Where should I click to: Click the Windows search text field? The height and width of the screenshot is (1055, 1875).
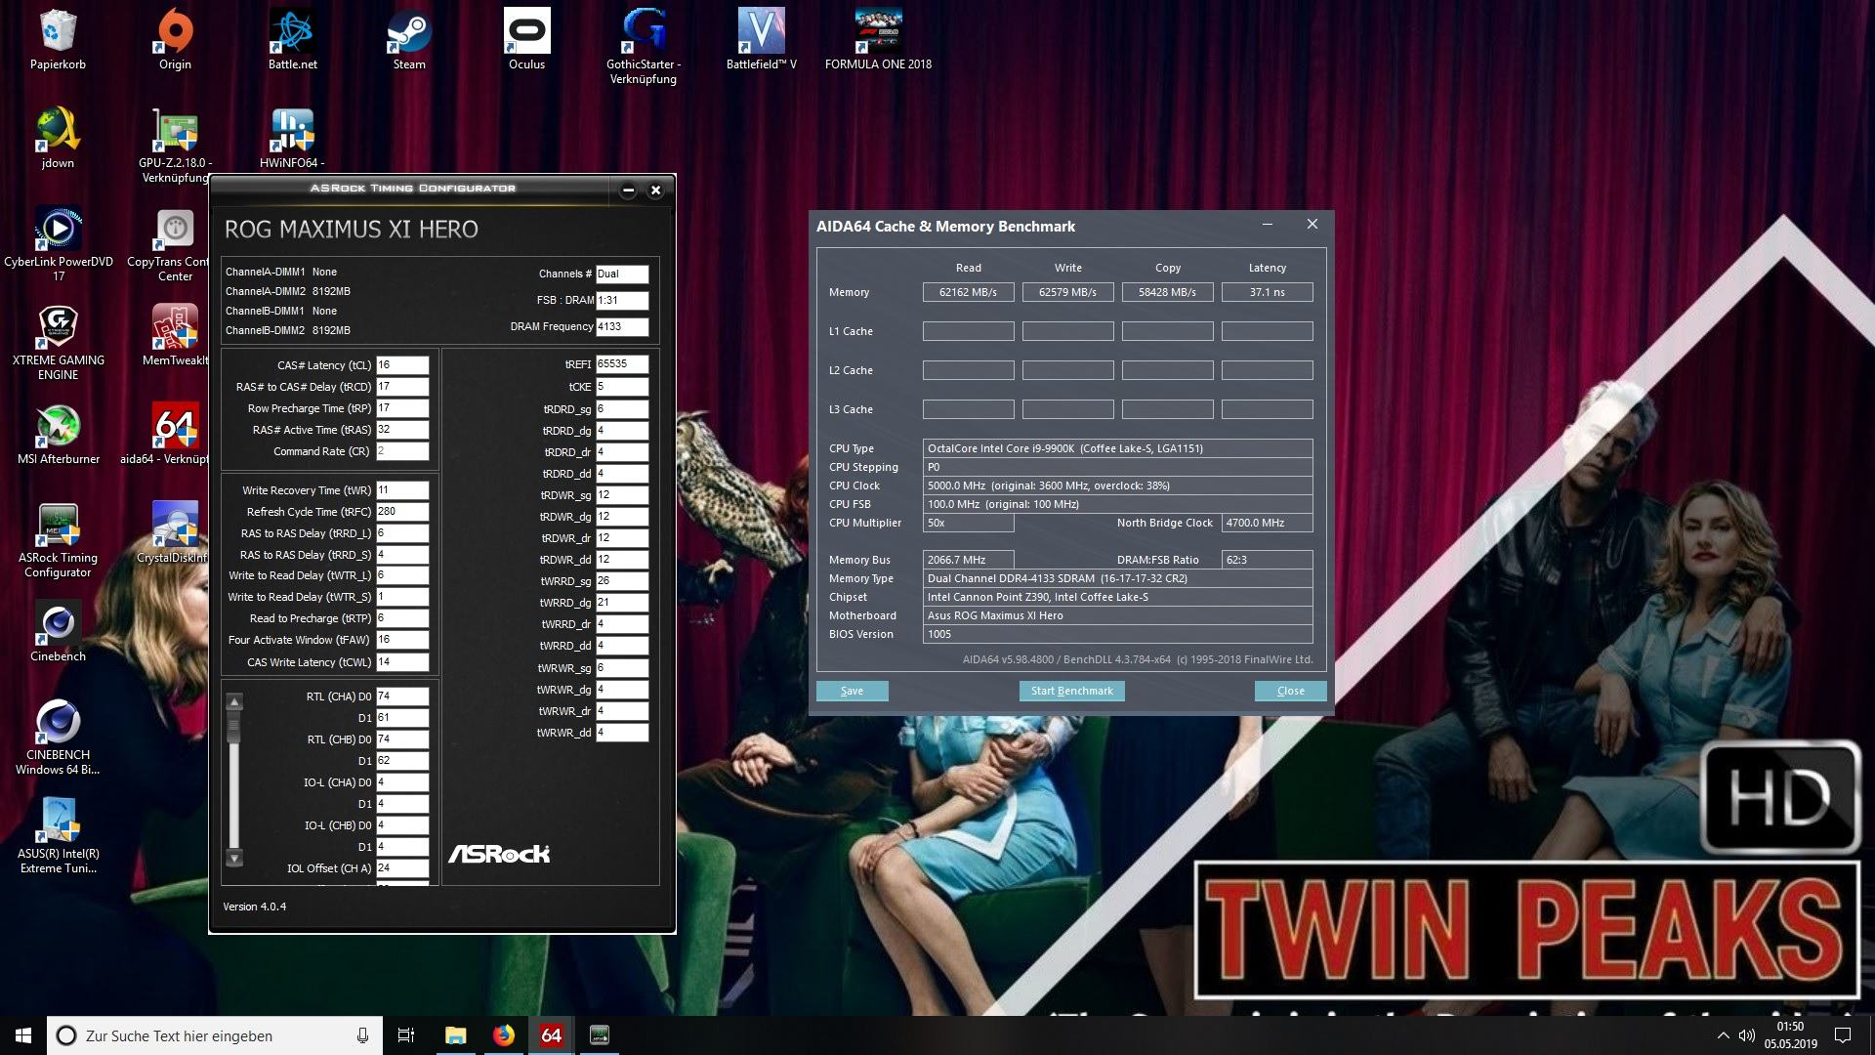pyautogui.click(x=215, y=1035)
